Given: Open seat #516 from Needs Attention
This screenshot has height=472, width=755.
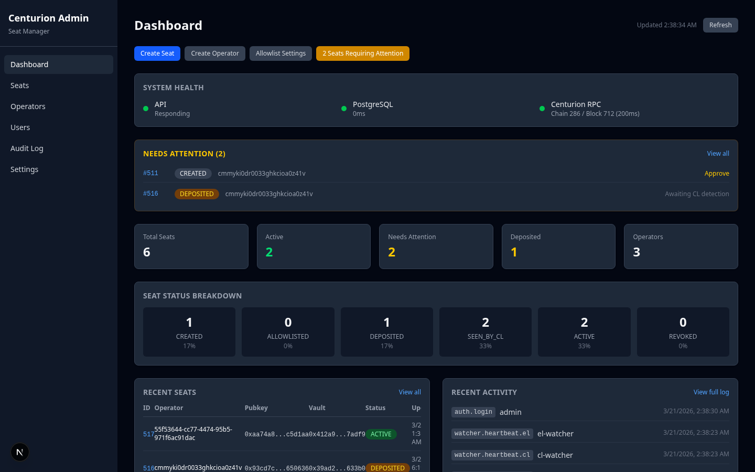Looking at the screenshot, I should click(150, 194).
